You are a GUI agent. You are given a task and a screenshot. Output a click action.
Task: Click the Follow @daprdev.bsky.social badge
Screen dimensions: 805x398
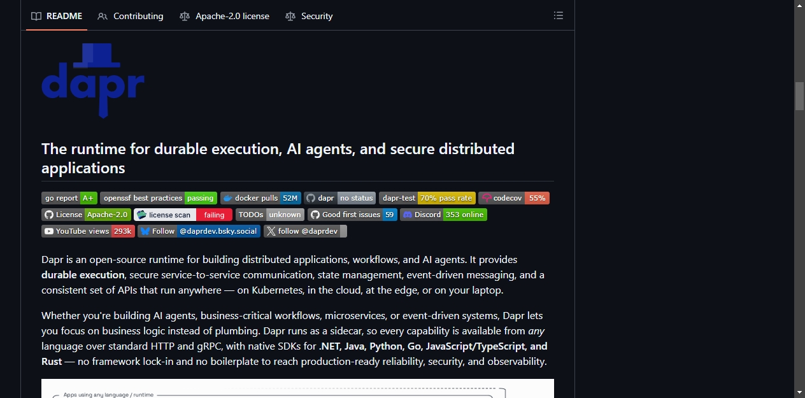199,231
